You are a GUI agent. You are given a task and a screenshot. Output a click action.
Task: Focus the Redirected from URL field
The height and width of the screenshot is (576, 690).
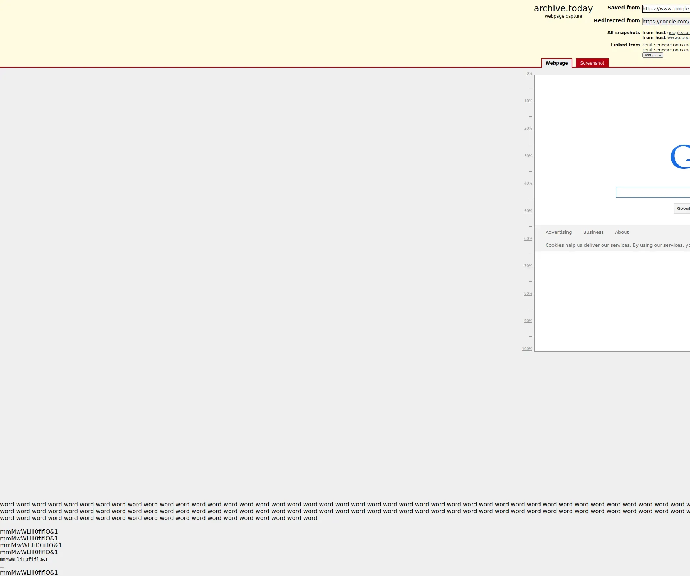666,22
